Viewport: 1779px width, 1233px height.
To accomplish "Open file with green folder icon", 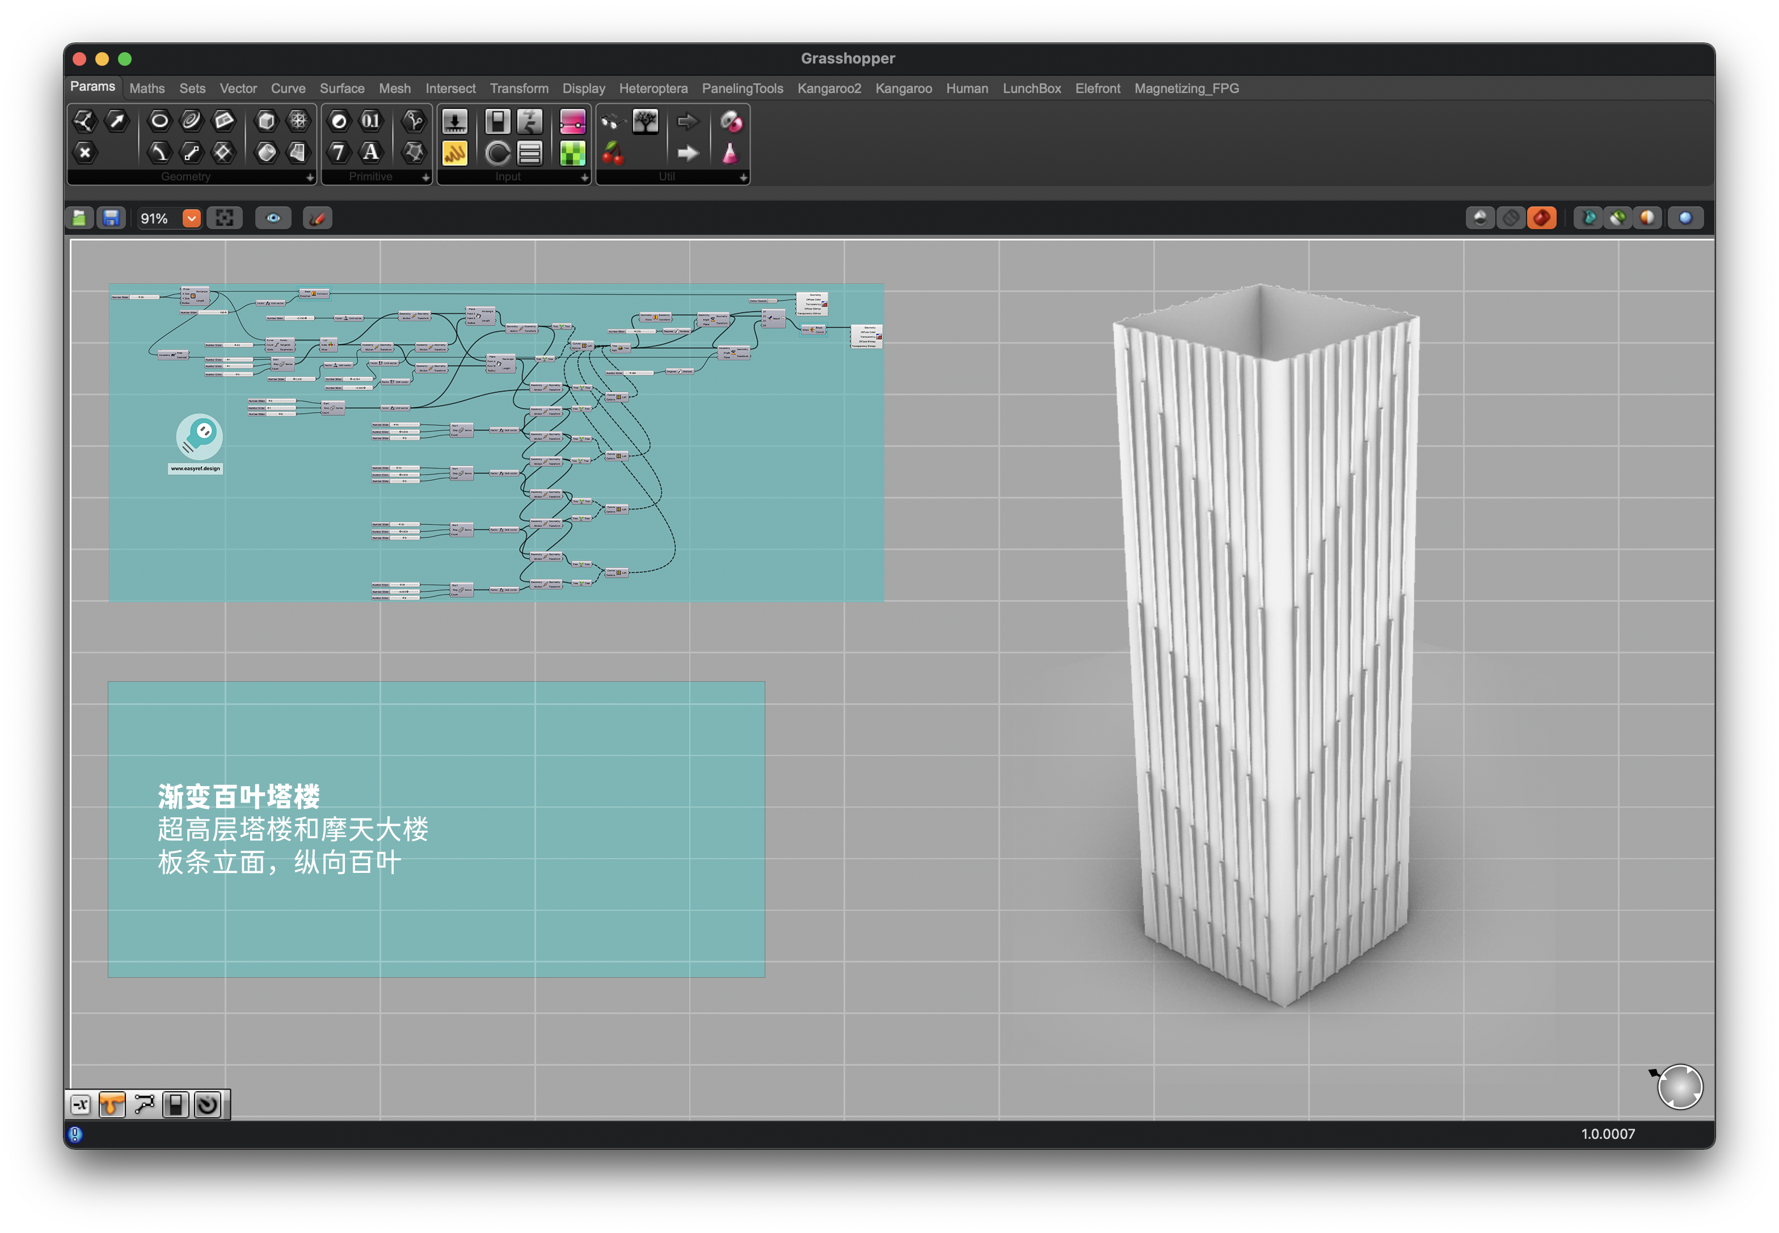I will coord(79,218).
